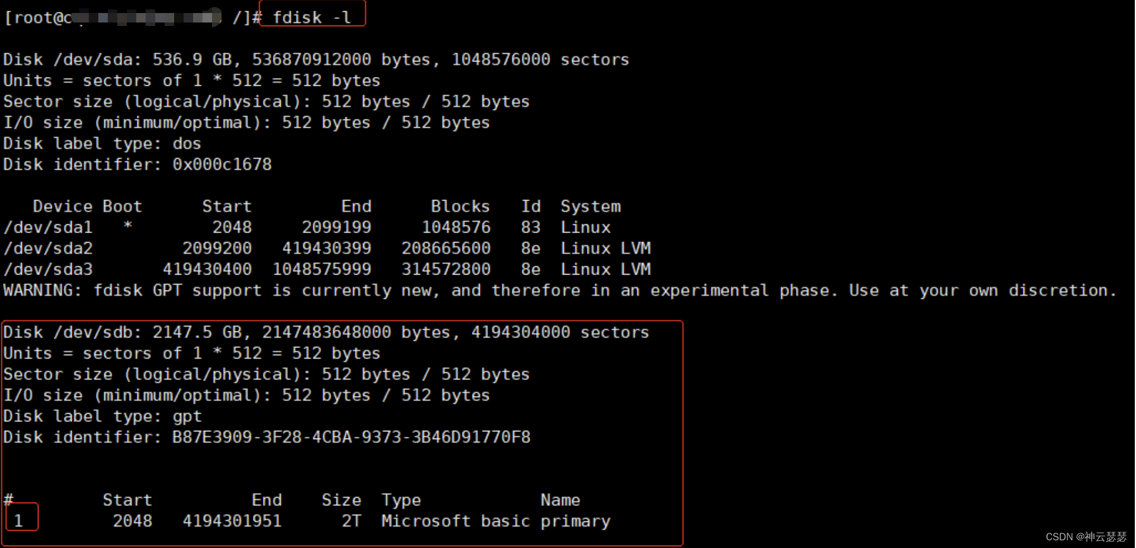Select the End value 4194301951

(232, 521)
